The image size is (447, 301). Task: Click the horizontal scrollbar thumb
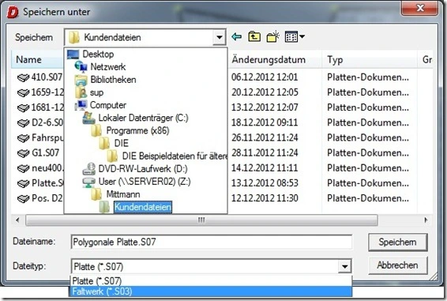pos(201,220)
